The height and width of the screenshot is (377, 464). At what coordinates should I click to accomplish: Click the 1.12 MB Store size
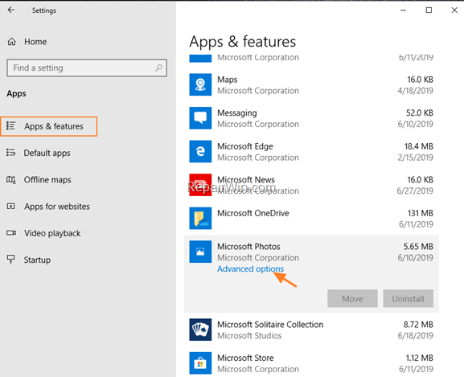[x=419, y=358]
